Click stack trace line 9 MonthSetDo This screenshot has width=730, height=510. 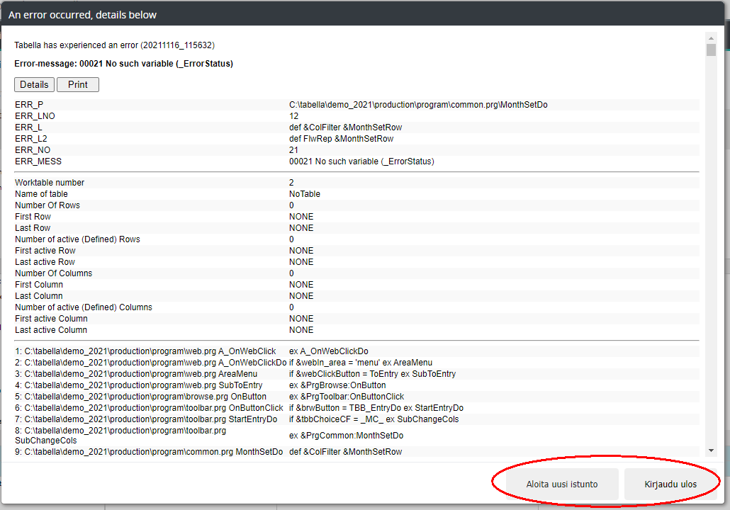click(149, 452)
